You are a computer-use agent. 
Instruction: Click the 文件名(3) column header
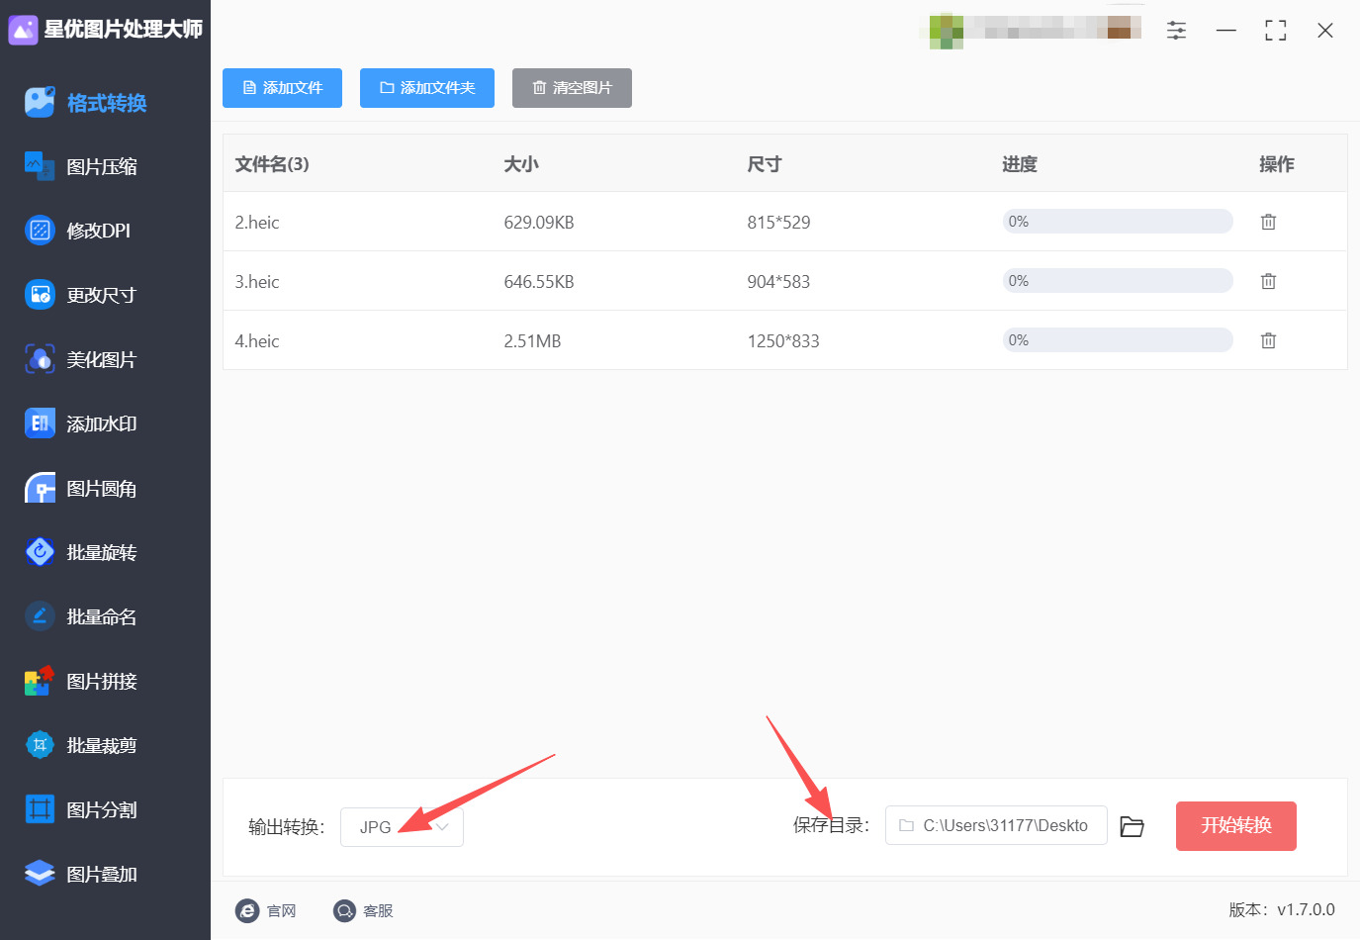coord(272,164)
